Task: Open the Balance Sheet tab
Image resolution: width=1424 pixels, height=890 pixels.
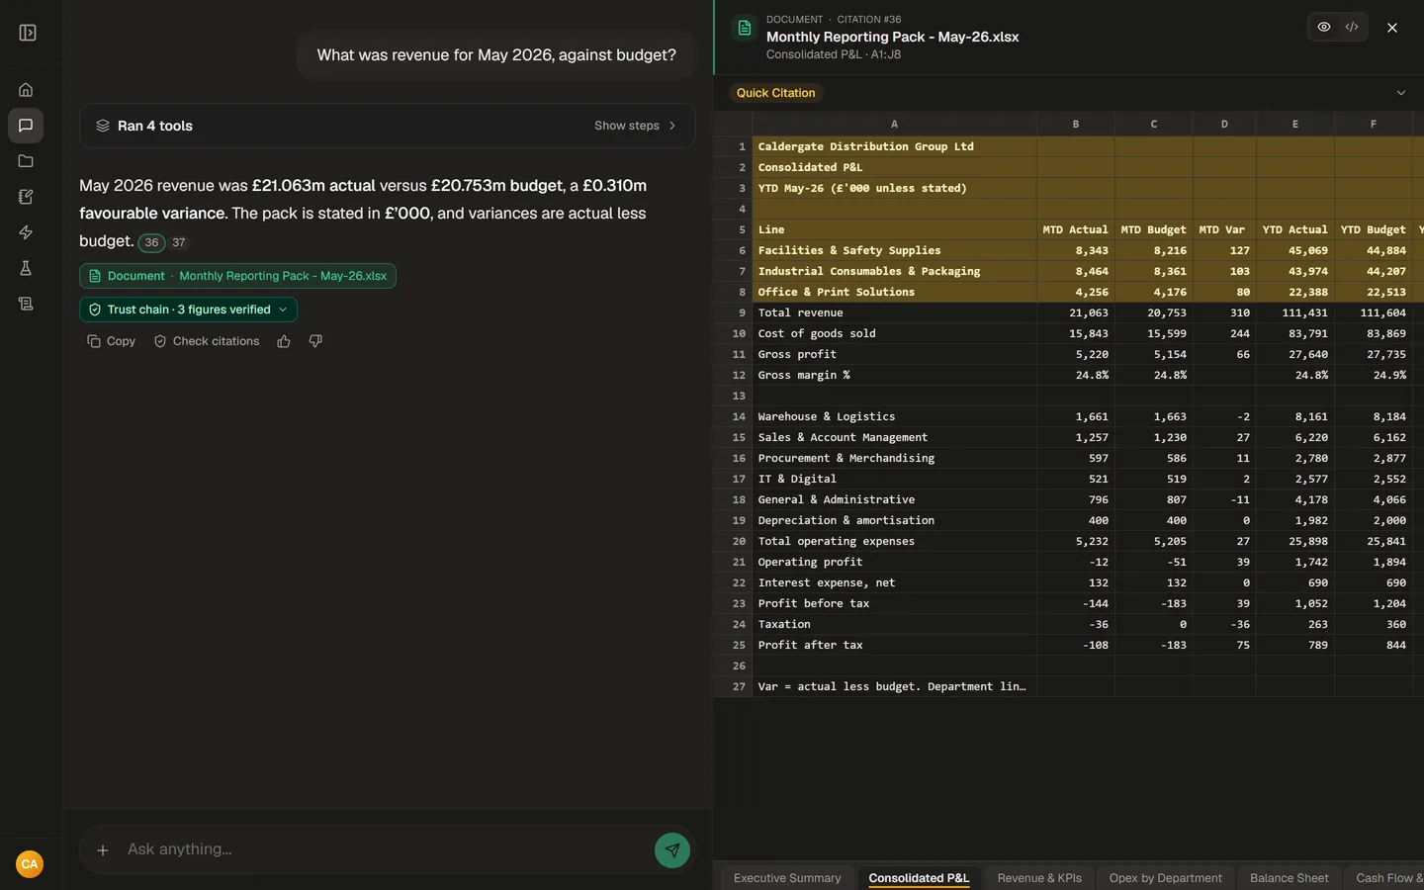Action: (1289, 878)
